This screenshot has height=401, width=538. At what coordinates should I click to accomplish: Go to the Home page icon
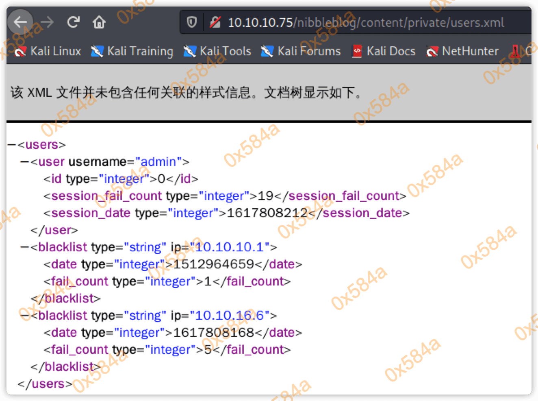(x=99, y=22)
